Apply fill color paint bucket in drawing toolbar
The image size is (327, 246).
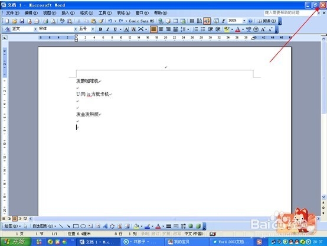point(136,226)
